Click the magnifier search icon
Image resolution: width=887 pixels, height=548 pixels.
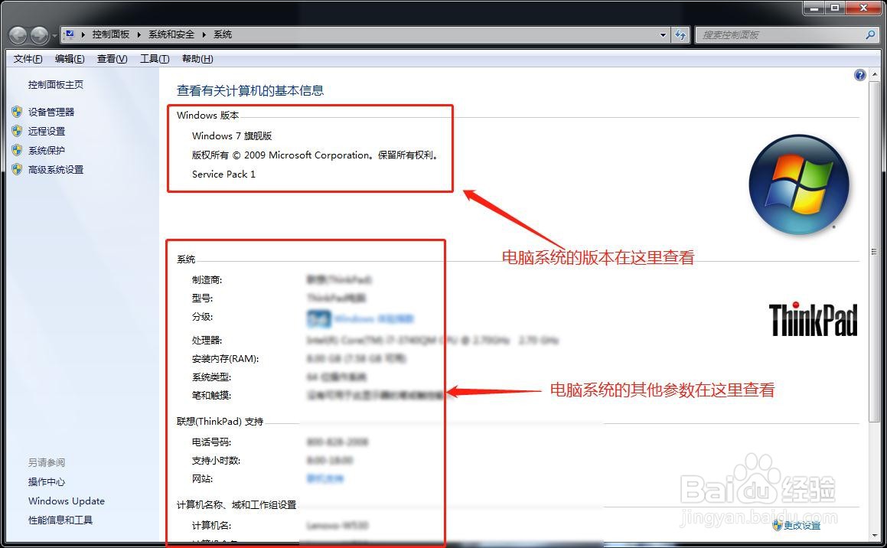[870, 35]
